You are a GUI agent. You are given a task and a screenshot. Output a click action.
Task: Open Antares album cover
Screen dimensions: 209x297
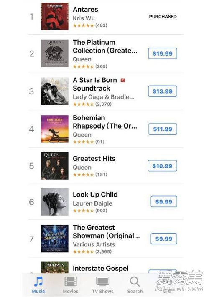click(55, 16)
